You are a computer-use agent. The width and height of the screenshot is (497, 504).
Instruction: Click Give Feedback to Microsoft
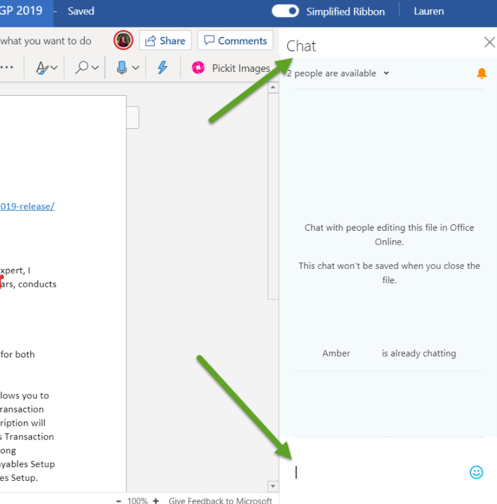coord(220,501)
